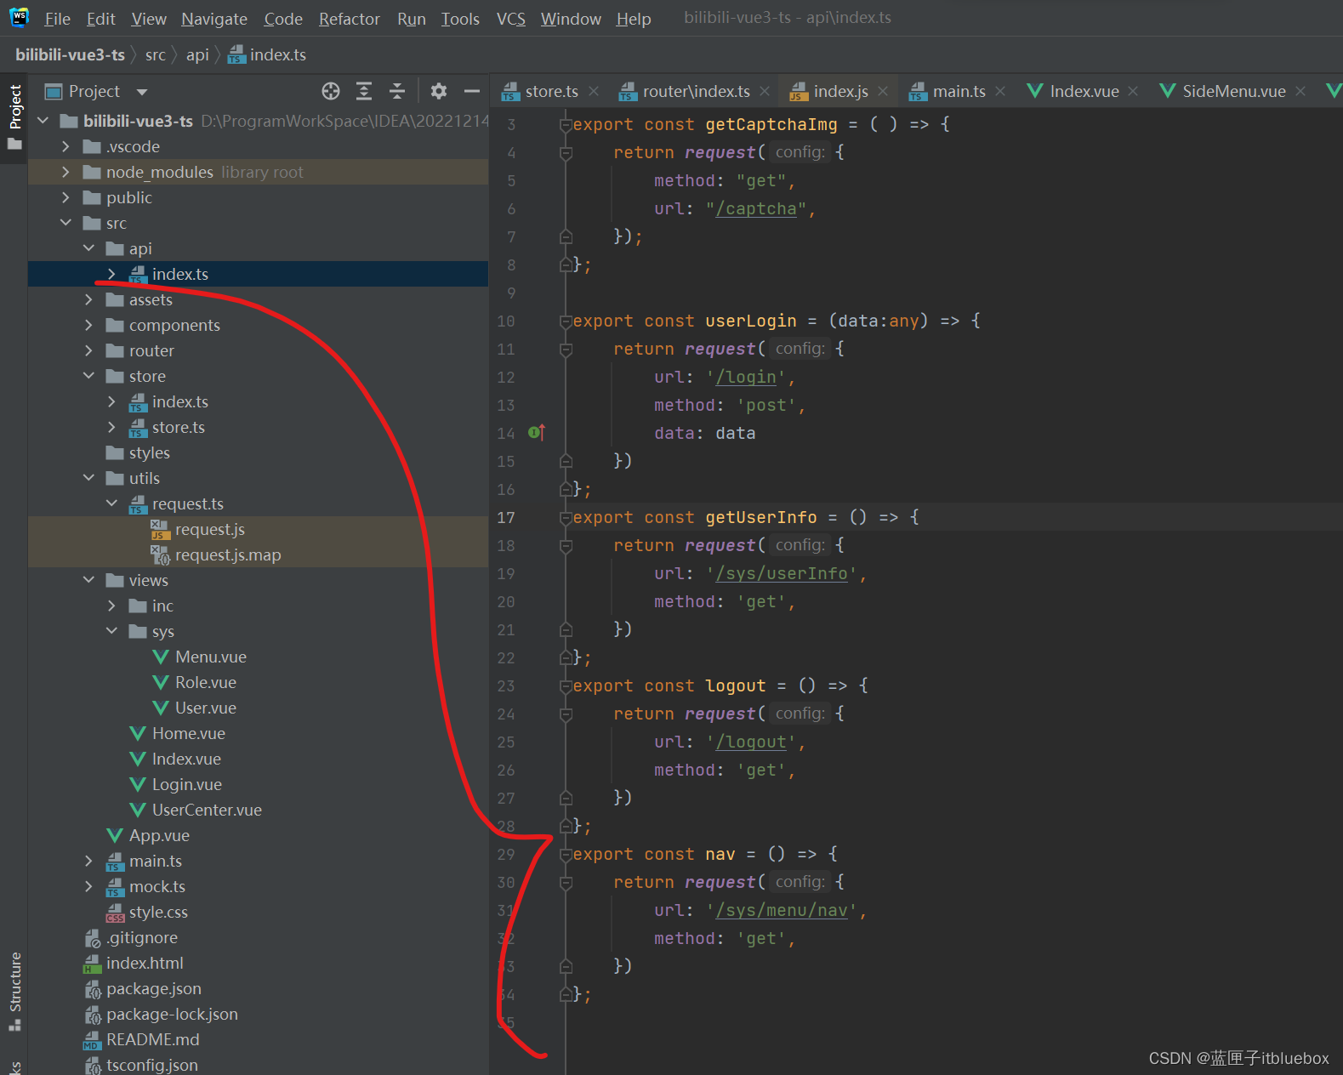
Task: Click the api breadcrumb in navigation bar
Action: coord(197,55)
